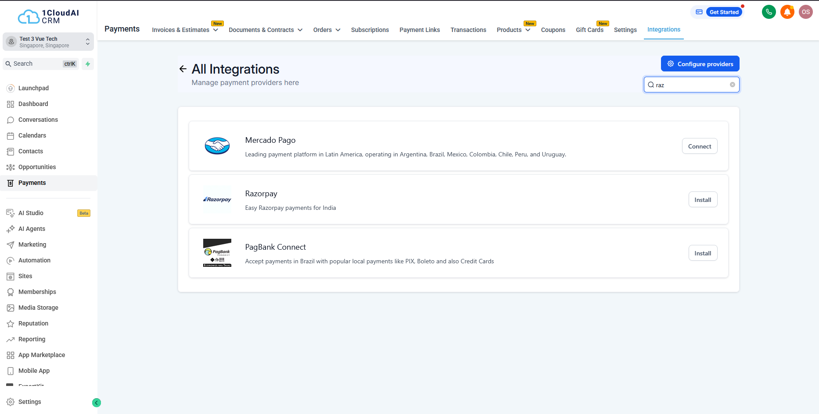The image size is (819, 414).
Task: Open Mobile App in sidebar
Action: pos(34,371)
